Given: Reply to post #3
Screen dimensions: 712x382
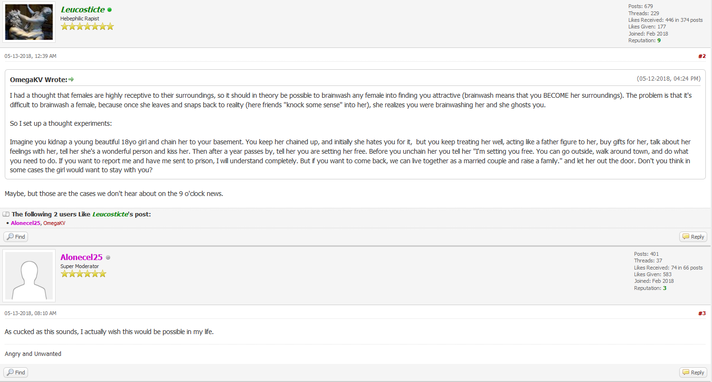Looking at the screenshot, I should click(x=693, y=373).
